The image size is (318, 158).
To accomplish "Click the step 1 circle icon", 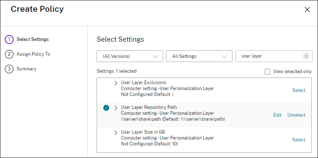I will 9,39.
